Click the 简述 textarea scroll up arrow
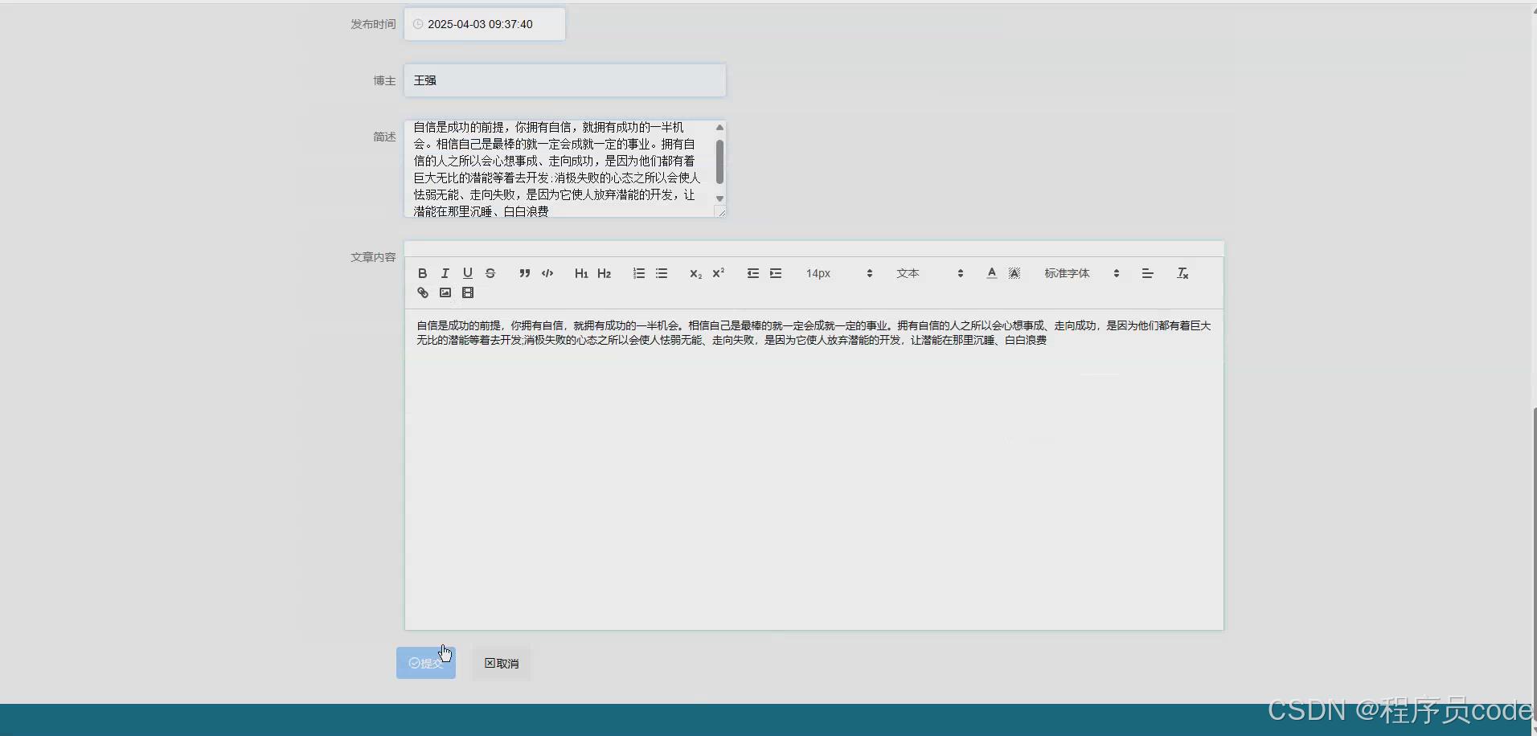 (719, 128)
